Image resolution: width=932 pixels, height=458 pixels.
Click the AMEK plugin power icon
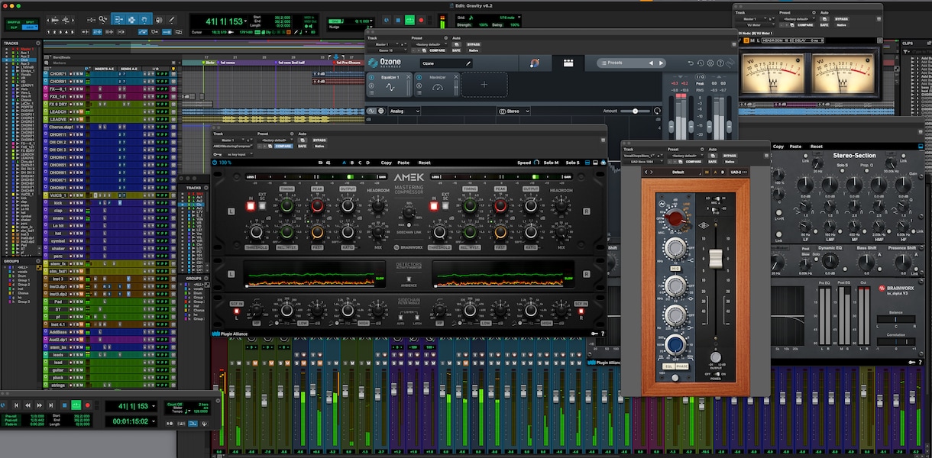[215, 163]
